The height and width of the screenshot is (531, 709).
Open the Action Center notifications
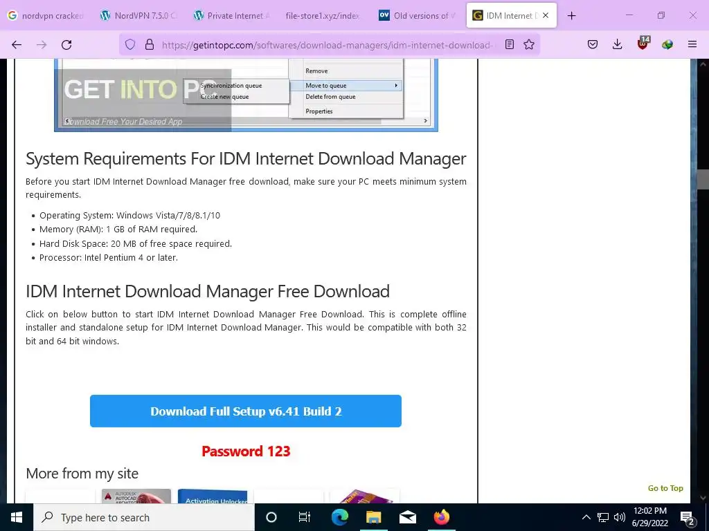pos(688,517)
